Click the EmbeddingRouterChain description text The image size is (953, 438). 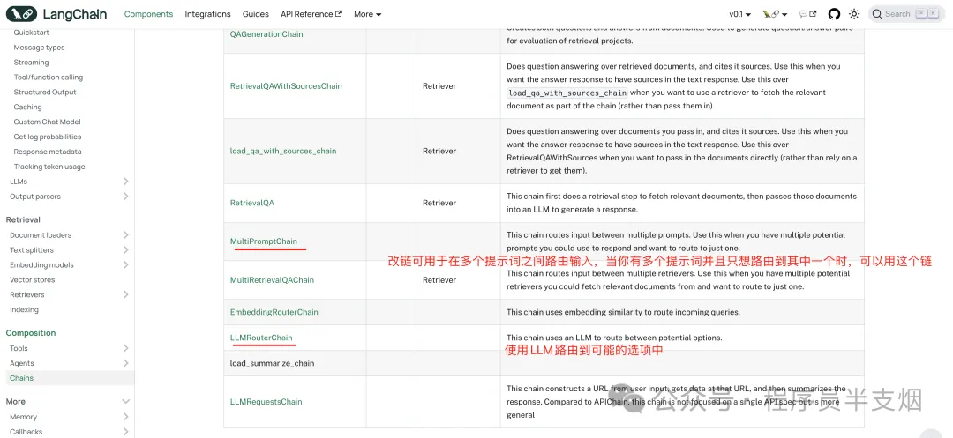(x=624, y=312)
